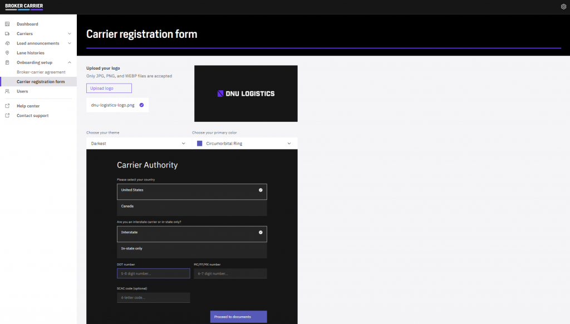Click the Carrier Authority heading
This screenshot has height=324, width=570.
tap(147, 165)
